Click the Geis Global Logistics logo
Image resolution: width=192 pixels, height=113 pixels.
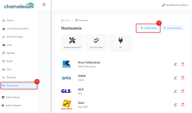click(67, 105)
